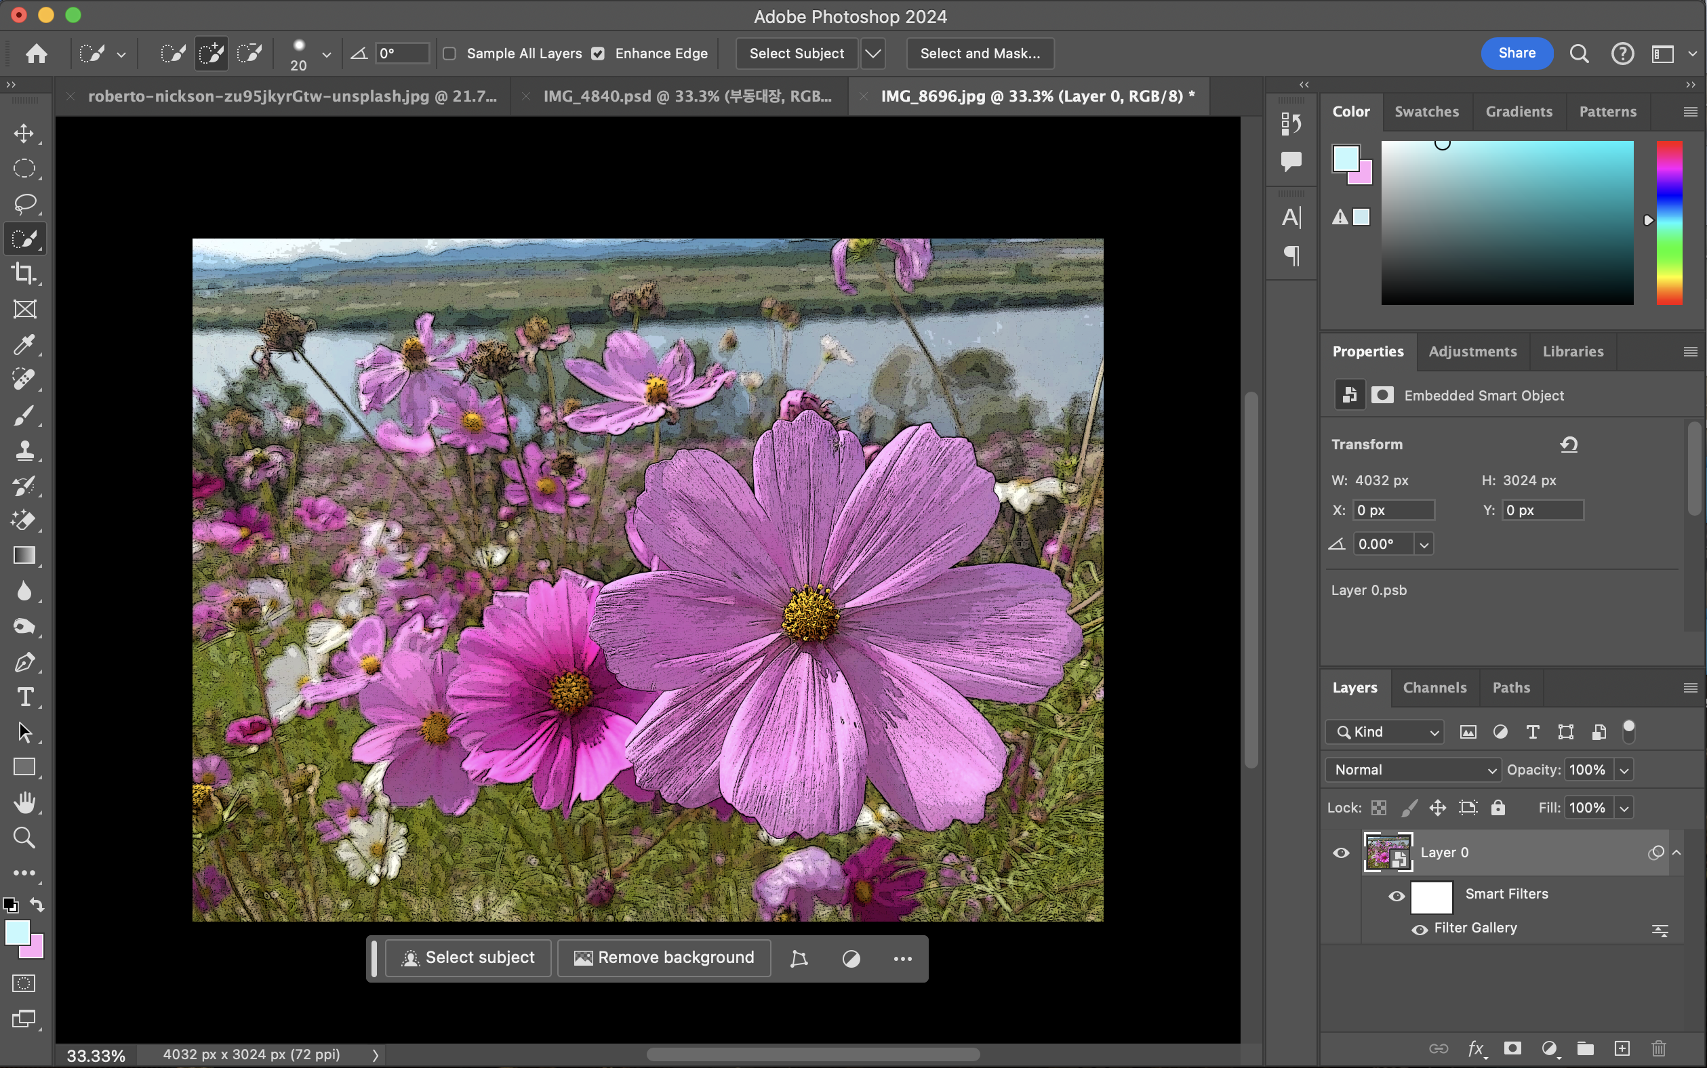Viewport: 1707px width, 1068px height.
Task: Switch to the Channels tab
Action: [x=1434, y=687]
